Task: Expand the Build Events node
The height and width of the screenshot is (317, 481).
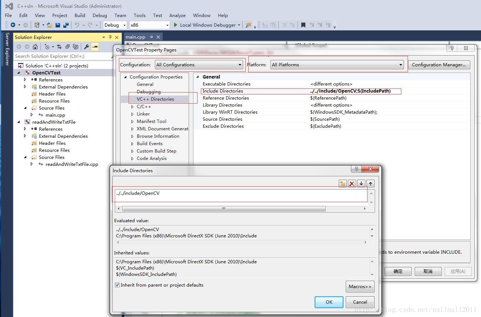Action: click(x=132, y=144)
